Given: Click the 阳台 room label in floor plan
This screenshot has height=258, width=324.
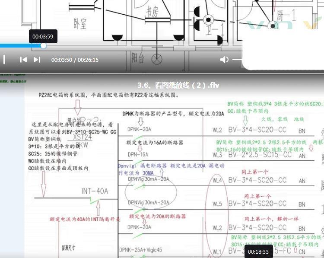Looking at the screenshot, I should click(x=138, y=56).
